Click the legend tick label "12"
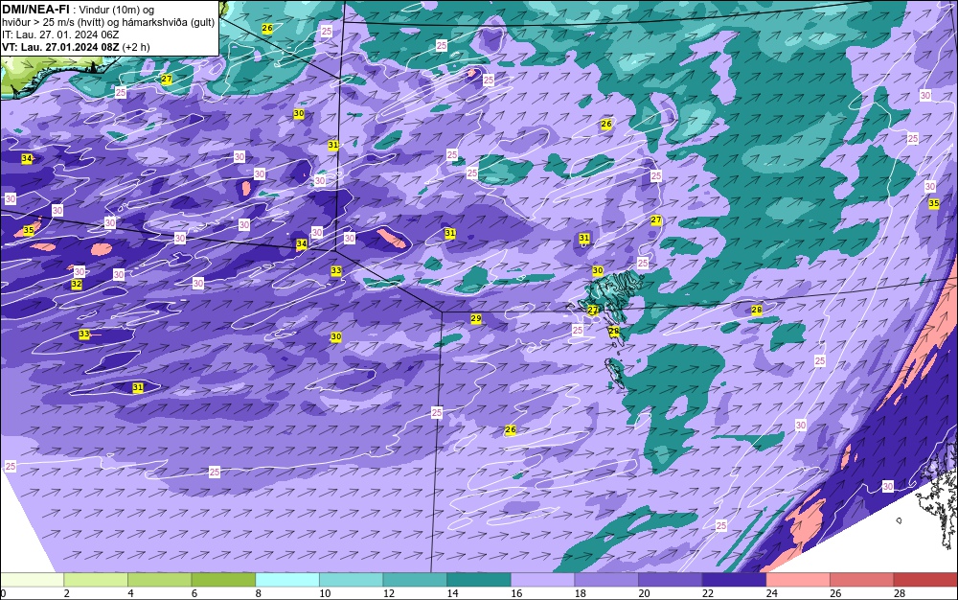Screen dimensions: 958x600 pos(389,593)
